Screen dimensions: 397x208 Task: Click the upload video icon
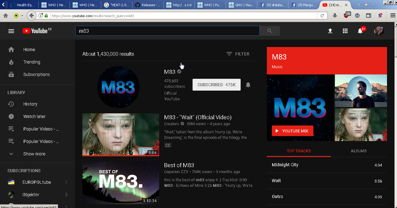[330, 31]
